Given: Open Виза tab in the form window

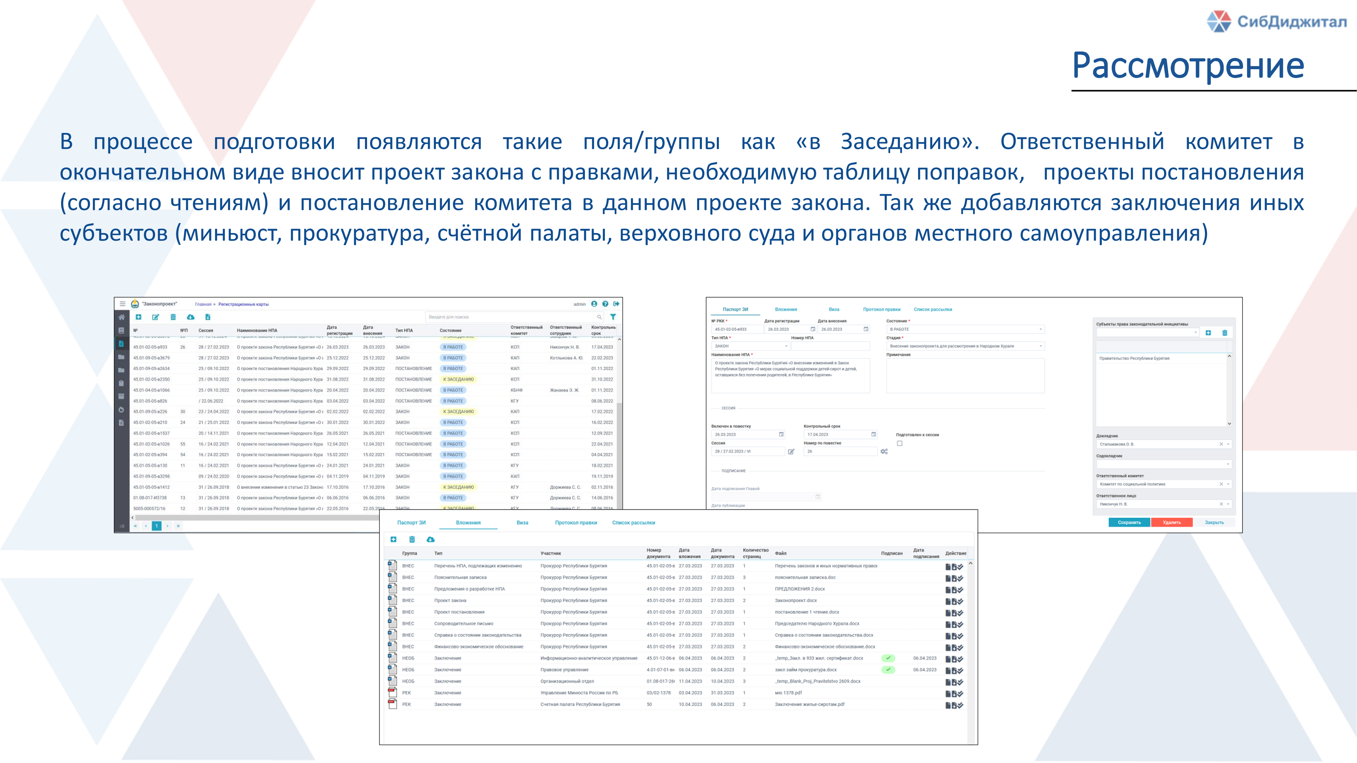Looking at the screenshot, I should 834,310.
